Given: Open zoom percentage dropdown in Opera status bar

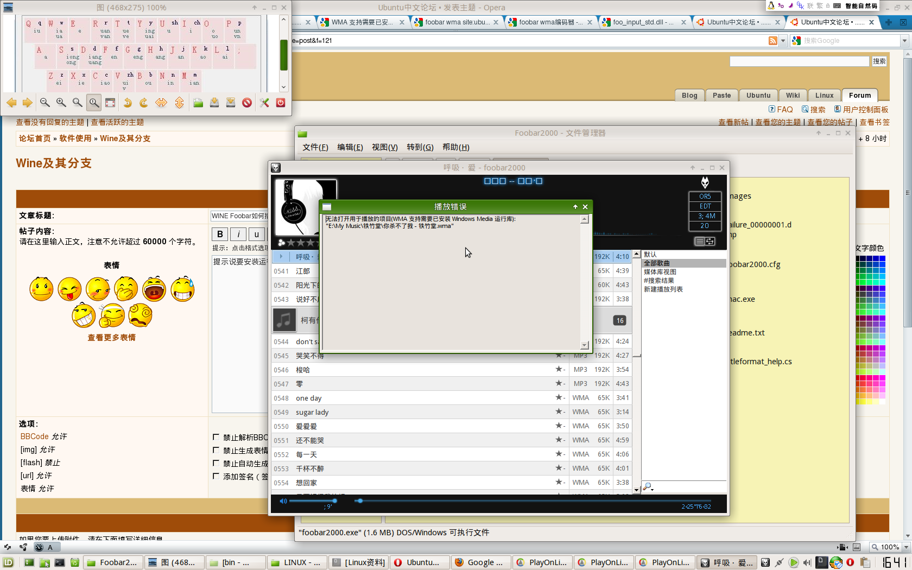Looking at the screenshot, I should (905, 547).
